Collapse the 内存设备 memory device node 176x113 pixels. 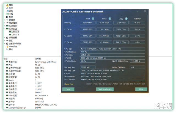(x=4, y=29)
